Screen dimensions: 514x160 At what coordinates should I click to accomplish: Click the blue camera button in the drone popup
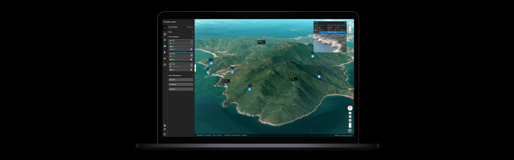(332, 32)
